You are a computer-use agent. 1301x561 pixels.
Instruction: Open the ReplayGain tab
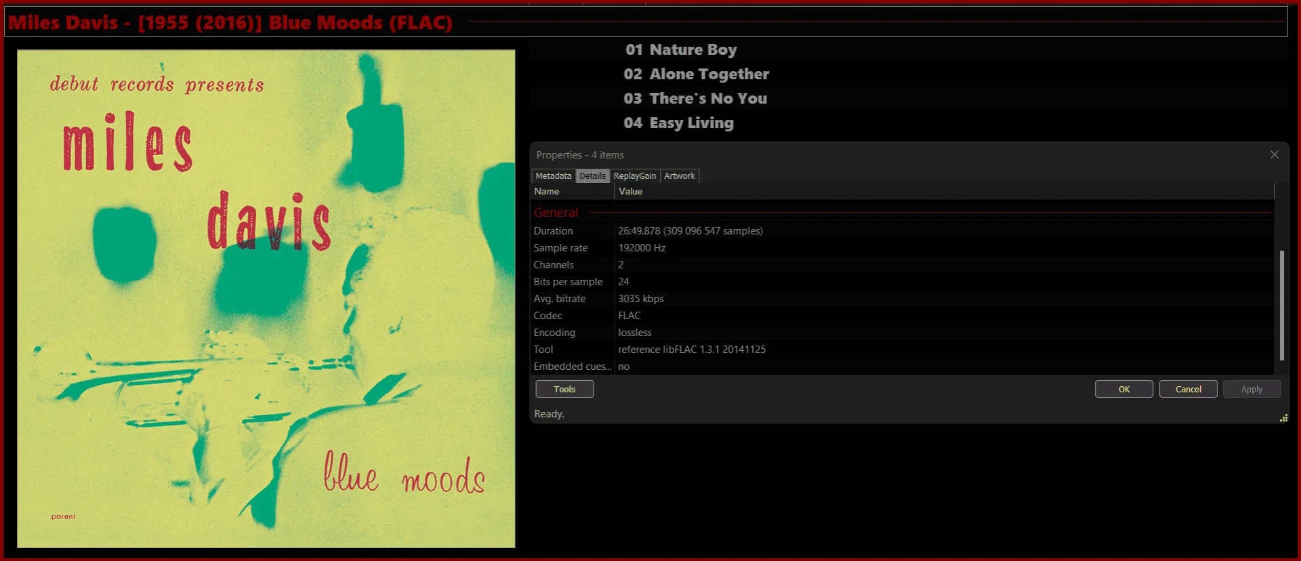coord(634,175)
